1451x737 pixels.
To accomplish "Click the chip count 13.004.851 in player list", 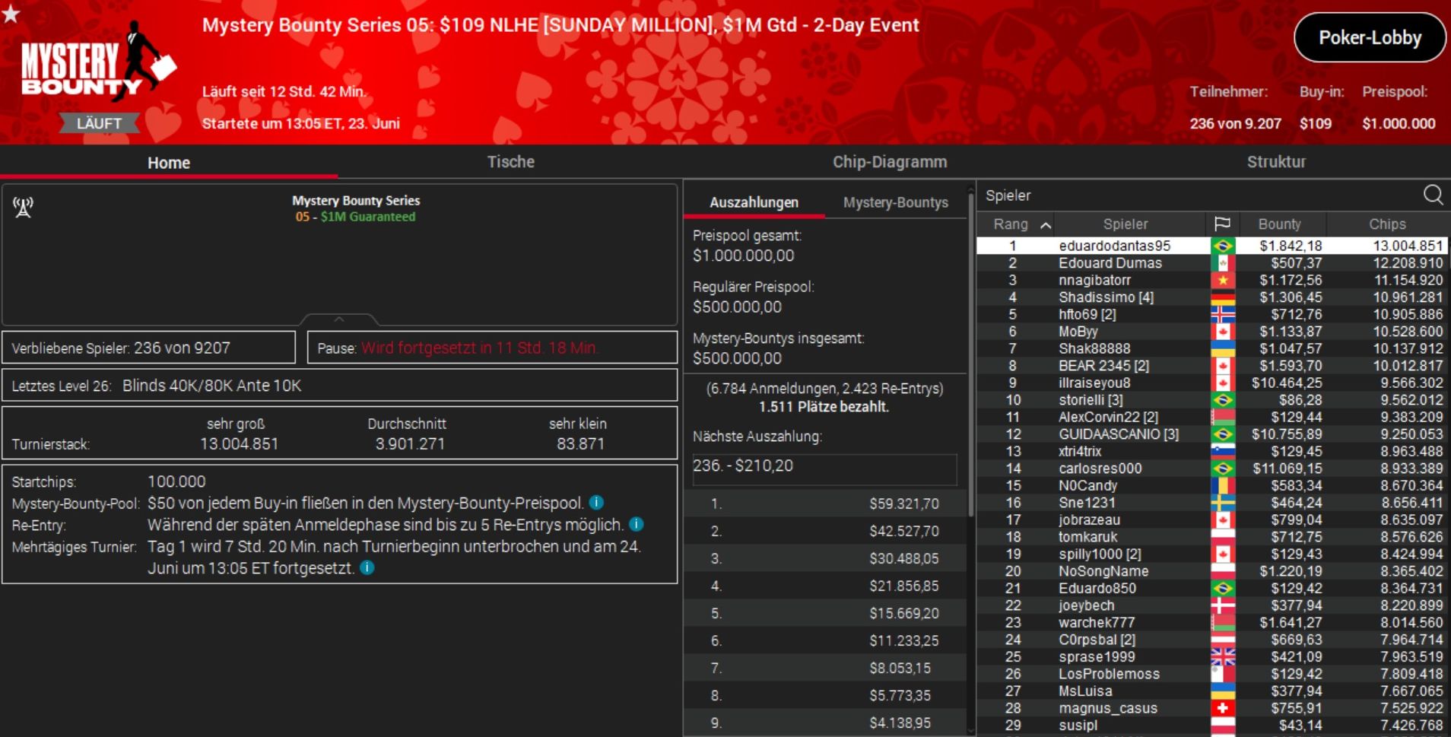I will [1408, 246].
